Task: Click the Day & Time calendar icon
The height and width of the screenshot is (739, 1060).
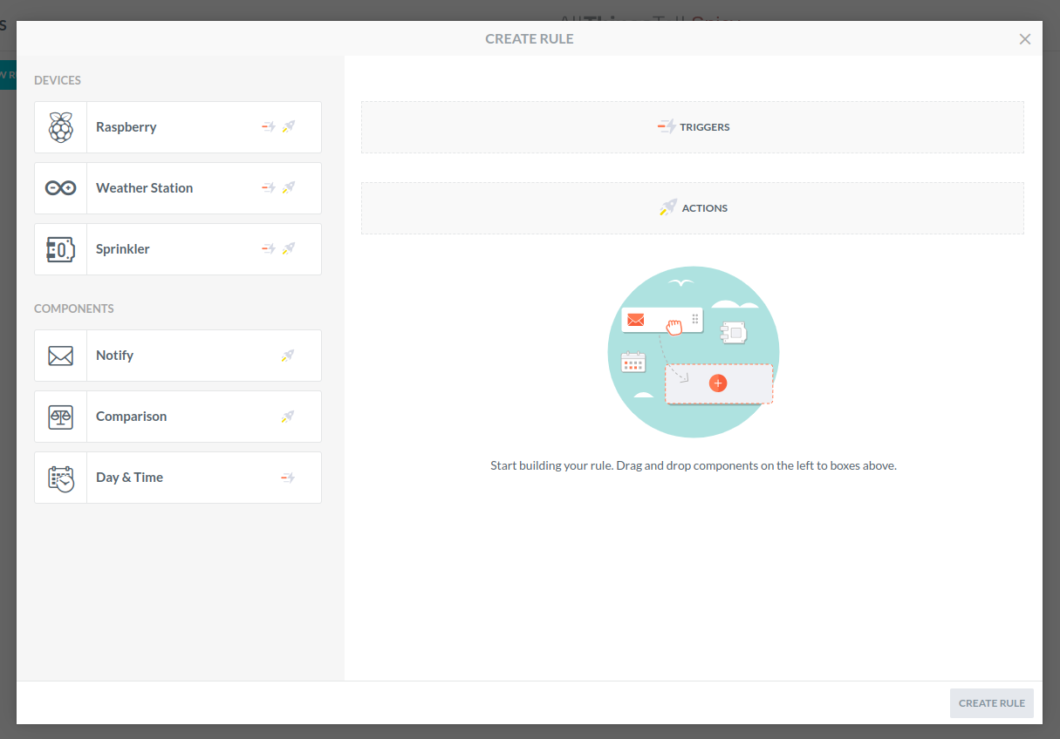Action: click(60, 478)
